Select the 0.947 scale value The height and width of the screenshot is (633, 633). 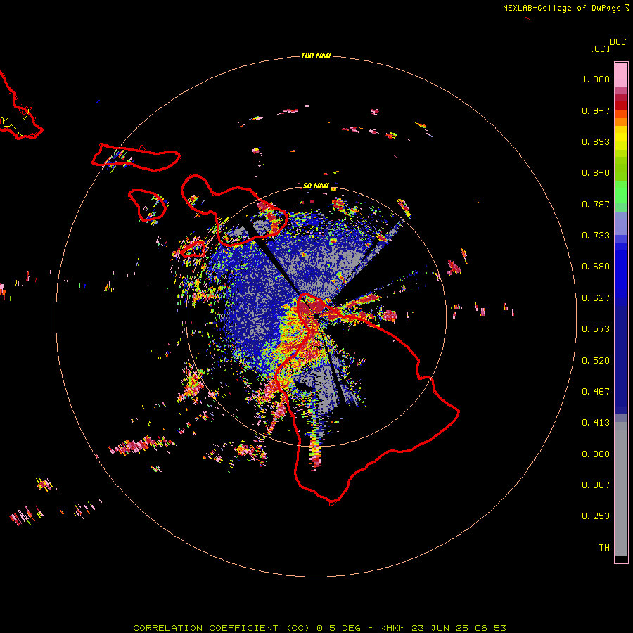(x=596, y=110)
